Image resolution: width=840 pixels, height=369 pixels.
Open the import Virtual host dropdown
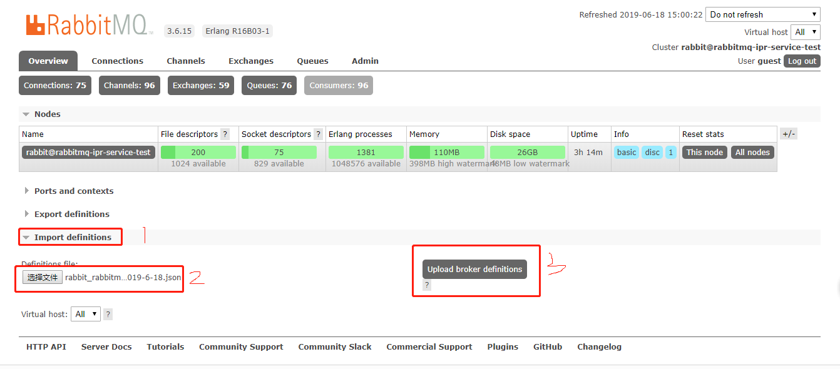pos(86,314)
